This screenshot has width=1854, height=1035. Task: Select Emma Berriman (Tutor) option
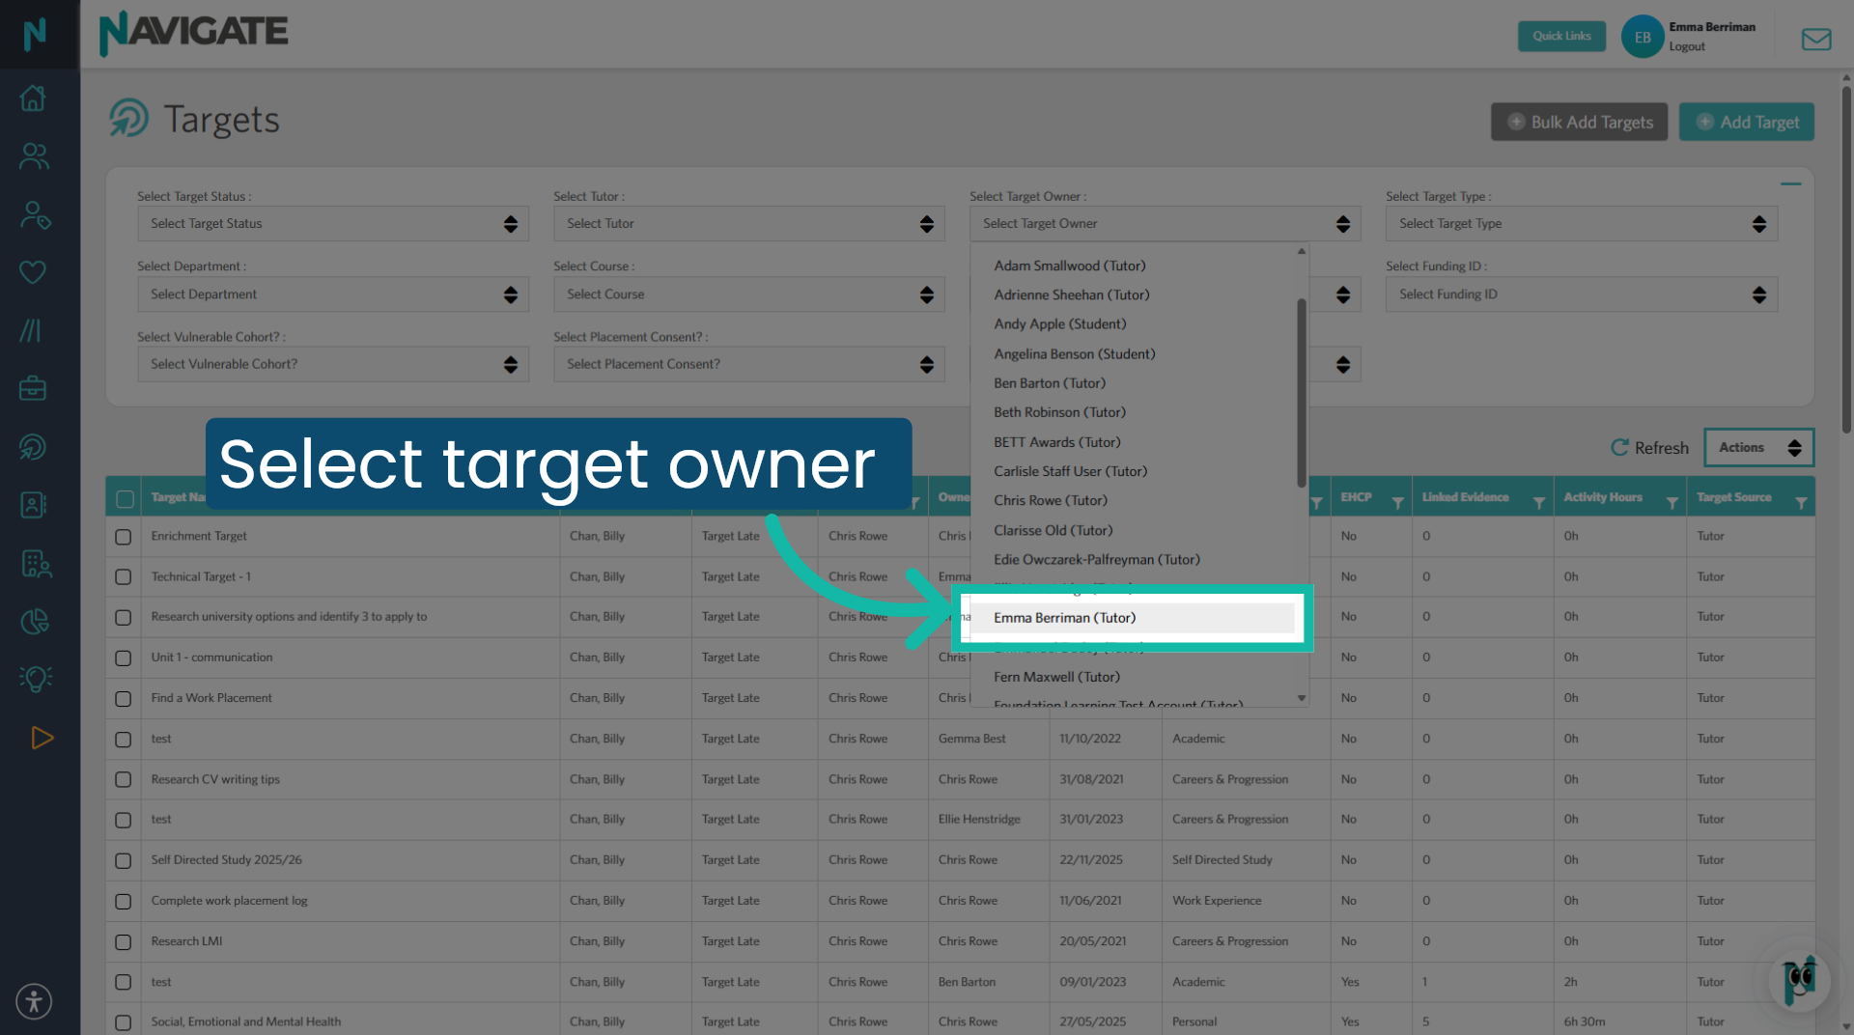[1133, 618]
